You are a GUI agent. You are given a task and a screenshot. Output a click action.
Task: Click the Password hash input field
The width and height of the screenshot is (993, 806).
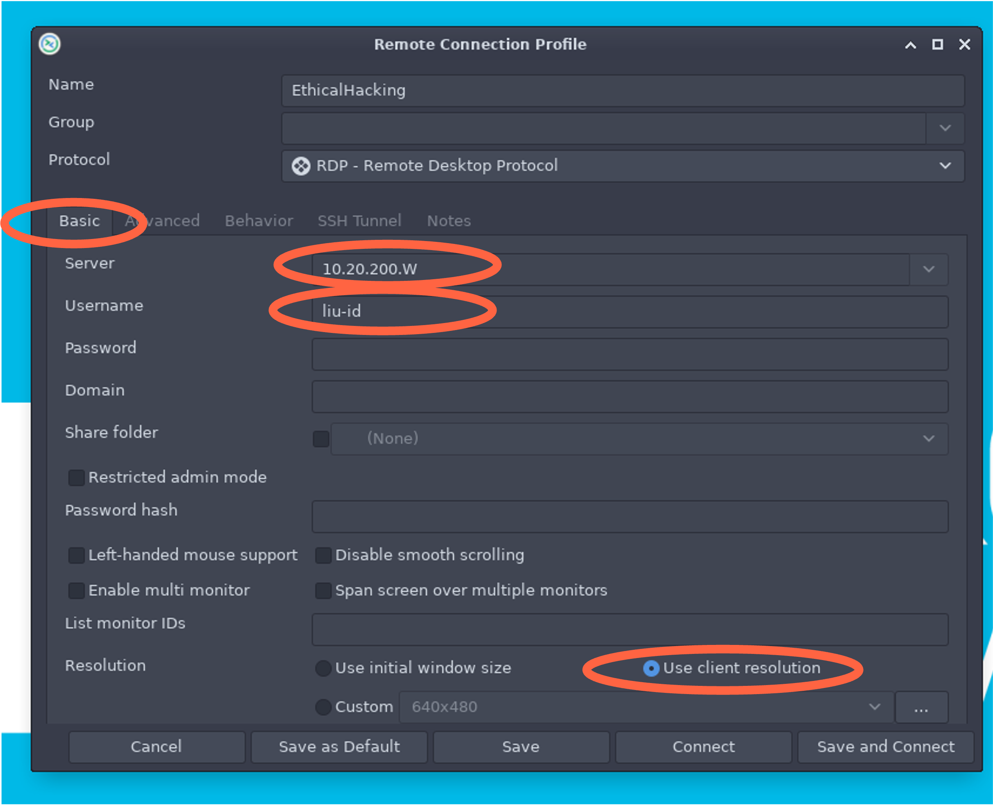tap(629, 516)
